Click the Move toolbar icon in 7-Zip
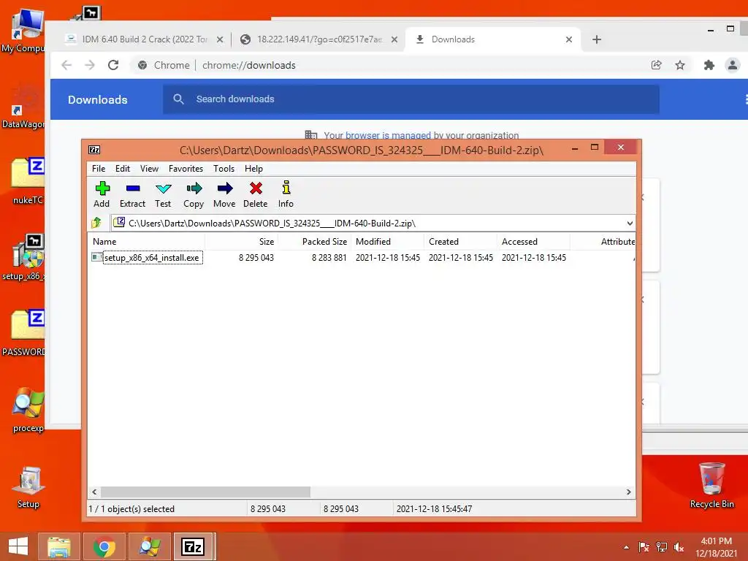The width and height of the screenshot is (748, 561). [224, 194]
